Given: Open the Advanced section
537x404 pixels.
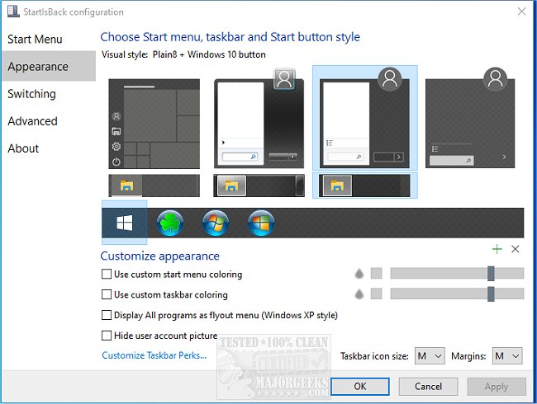Looking at the screenshot, I should 49,121.
